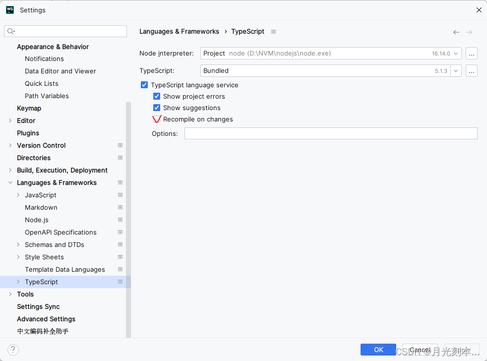Click project icon next to Node.js row

[x=120, y=220]
